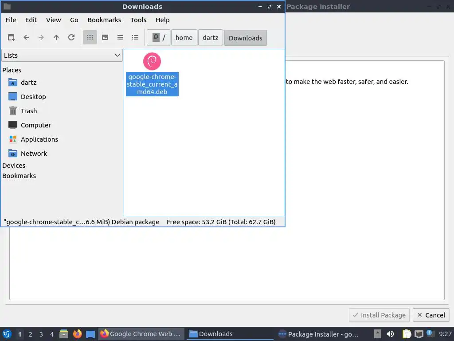
Task: Switch to virtual desktop 4
Action: (x=52, y=334)
